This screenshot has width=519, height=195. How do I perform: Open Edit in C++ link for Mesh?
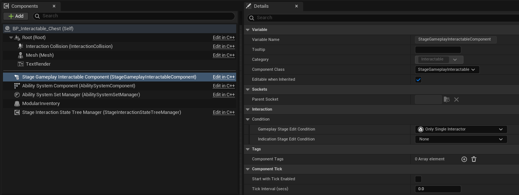[224, 55]
